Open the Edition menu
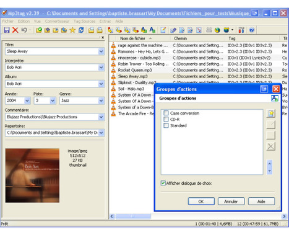The image size is (289, 235). [x=24, y=21]
